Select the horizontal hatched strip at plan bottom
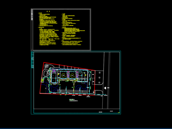172x129 pixels. (x=72, y=91)
